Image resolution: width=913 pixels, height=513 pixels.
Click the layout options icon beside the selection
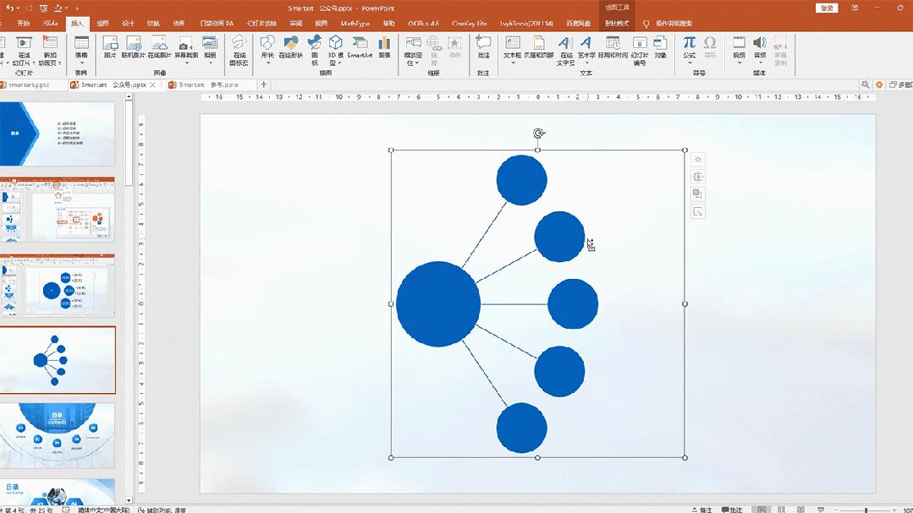(x=697, y=177)
